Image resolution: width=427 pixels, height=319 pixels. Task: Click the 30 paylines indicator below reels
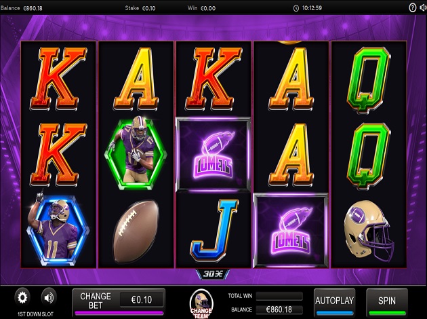pos(213,274)
